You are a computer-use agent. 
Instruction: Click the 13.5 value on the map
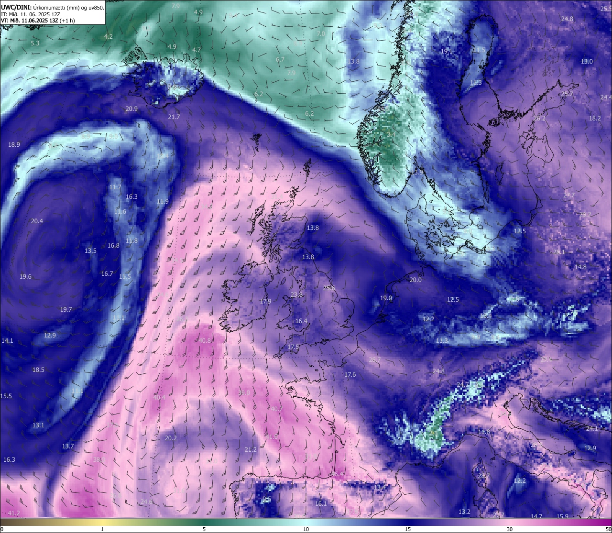pos(90,250)
